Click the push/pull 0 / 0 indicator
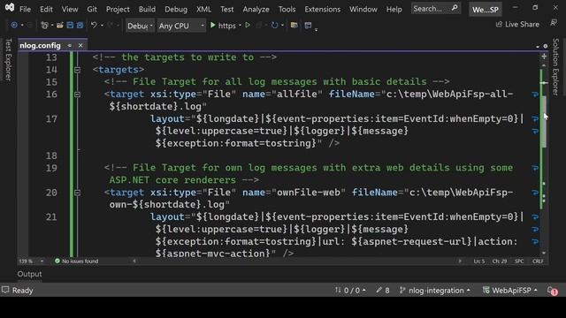 (350, 291)
